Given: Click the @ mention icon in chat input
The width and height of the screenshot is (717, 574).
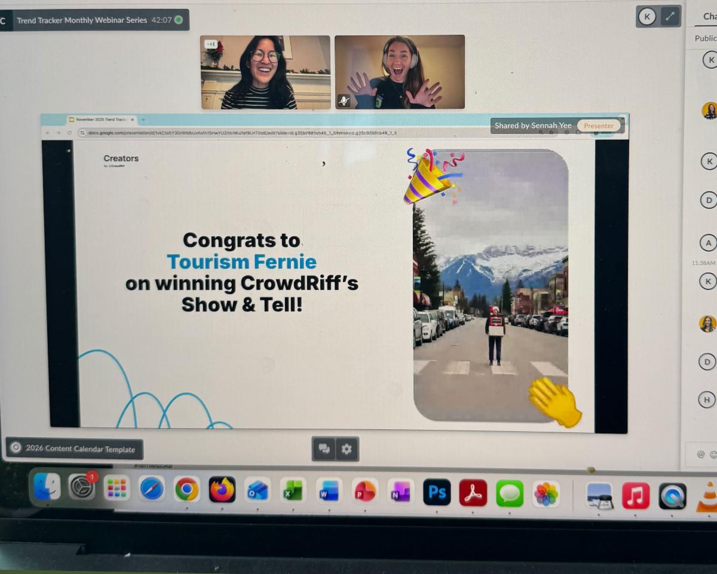Looking at the screenshot, I should click(x=701, y=454).
